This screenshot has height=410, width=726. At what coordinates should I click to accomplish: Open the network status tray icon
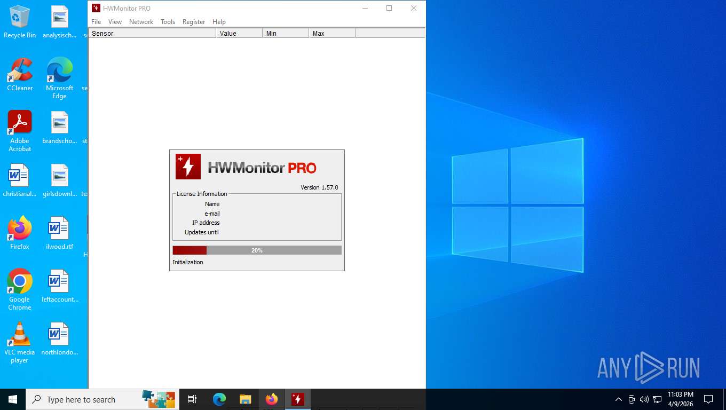coord(657,399)
